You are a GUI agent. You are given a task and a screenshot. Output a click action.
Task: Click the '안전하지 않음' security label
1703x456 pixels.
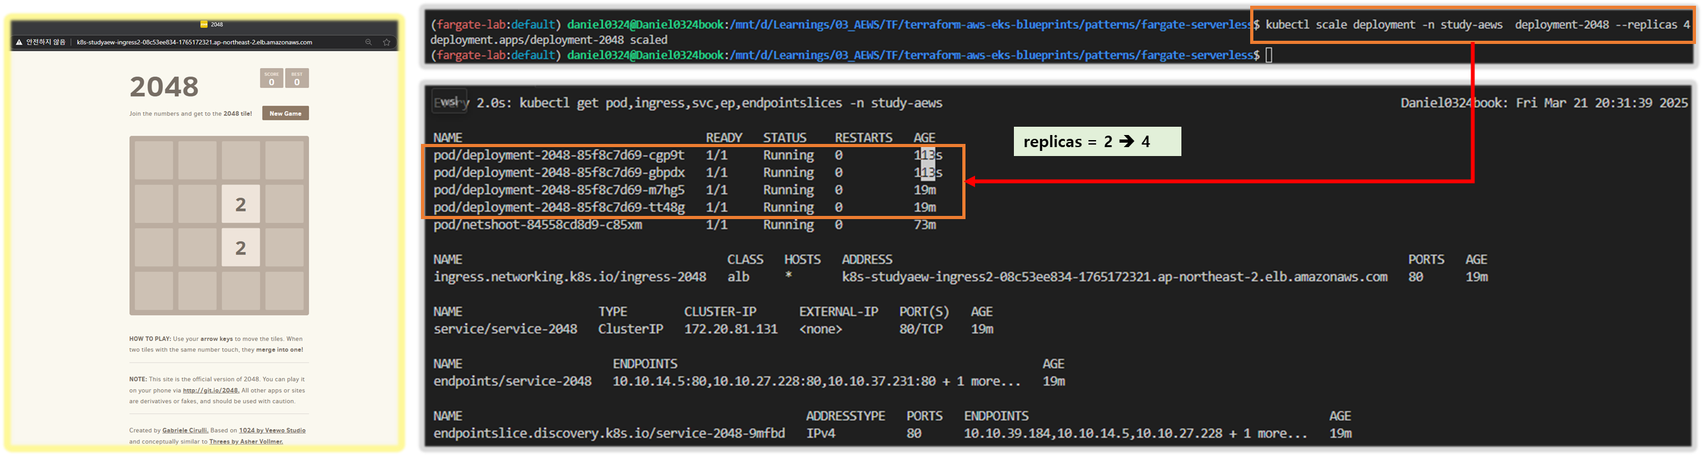point(46,42)
